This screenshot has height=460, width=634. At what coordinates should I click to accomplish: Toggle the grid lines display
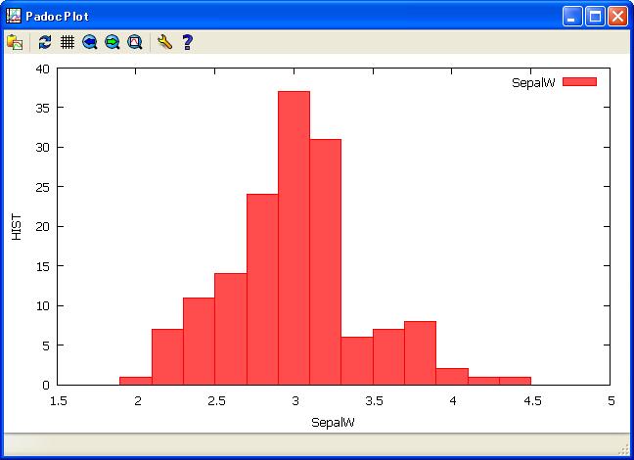tap(68, 42)
